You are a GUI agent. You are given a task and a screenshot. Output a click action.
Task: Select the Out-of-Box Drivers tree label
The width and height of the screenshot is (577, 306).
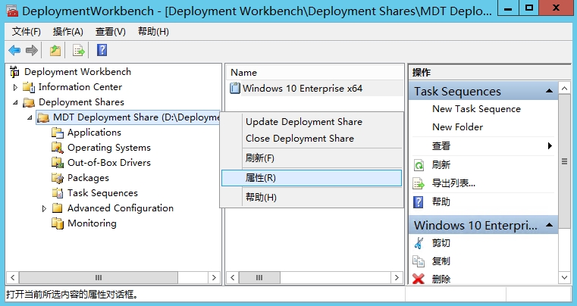[x=109, y=163]
